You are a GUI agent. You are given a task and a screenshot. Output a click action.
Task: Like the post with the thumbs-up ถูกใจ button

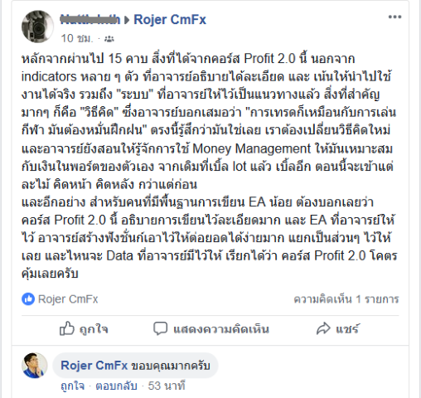pyautogui.click(x=84, y=329)
